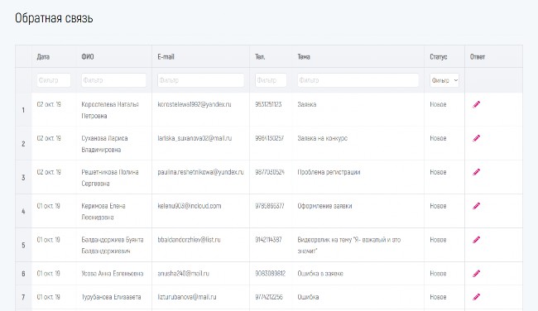Screen dimensions: 538x311
Task: Click name Балдандоржиев Буянта Балдандоржиевич
Action: point(113,245)
